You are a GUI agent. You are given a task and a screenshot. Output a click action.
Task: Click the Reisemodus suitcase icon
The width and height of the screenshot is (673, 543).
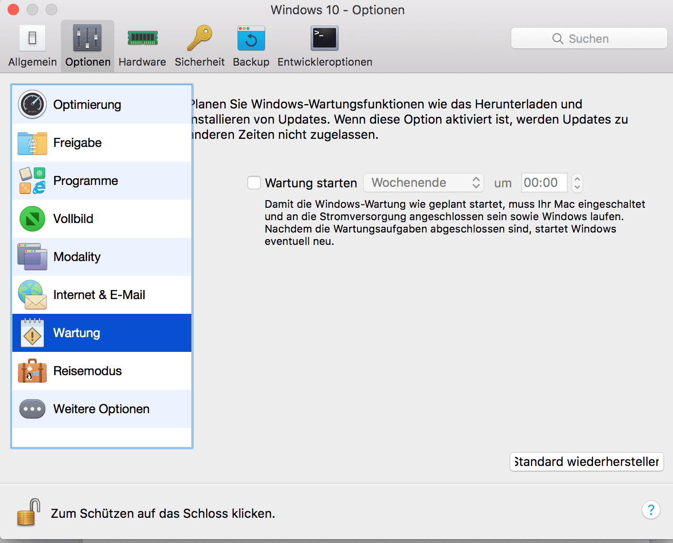tap(32, 371)
